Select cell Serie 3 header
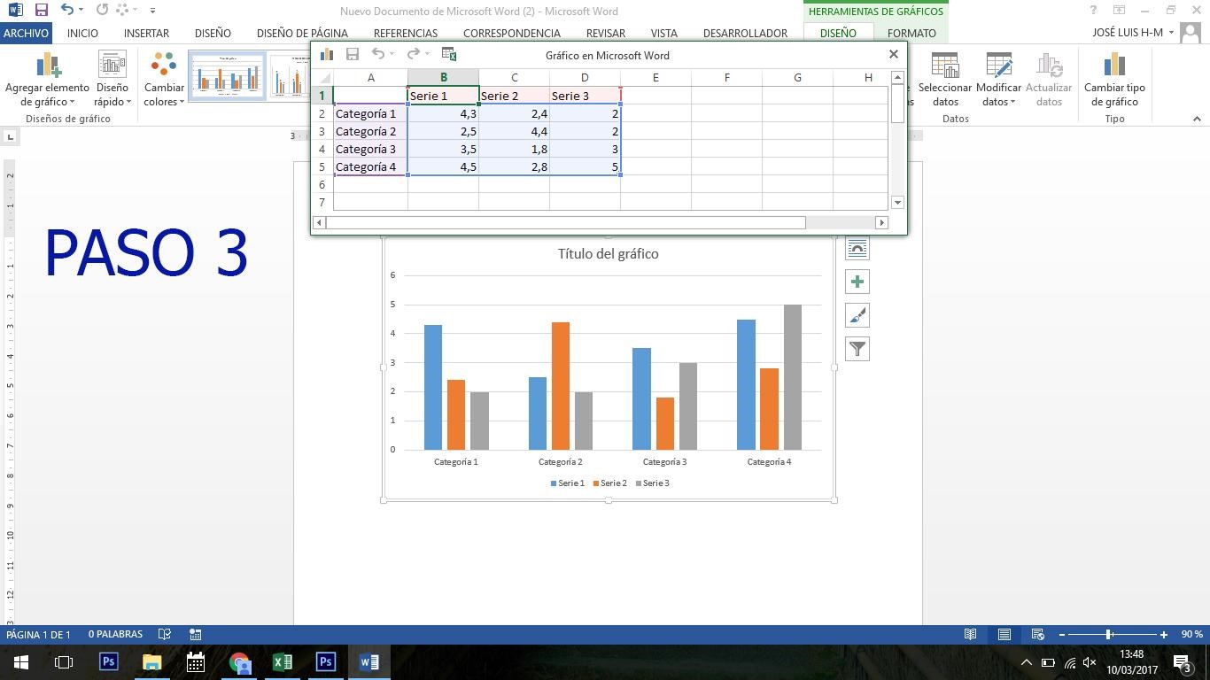Screen dimensions: 1210x680 pyautogui.click(x=585, y=96)
